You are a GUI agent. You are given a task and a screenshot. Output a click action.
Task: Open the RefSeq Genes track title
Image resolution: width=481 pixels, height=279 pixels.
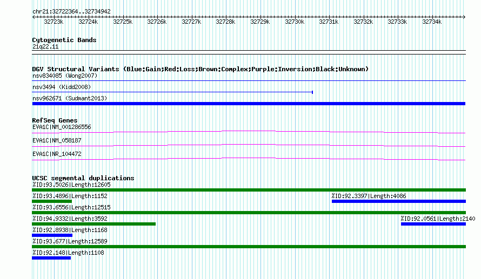[55, 120]
